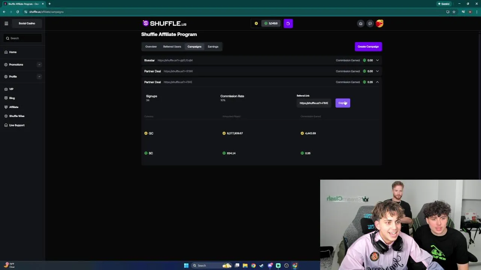
Task: Copy the referral link
Action: coord(343,103)
